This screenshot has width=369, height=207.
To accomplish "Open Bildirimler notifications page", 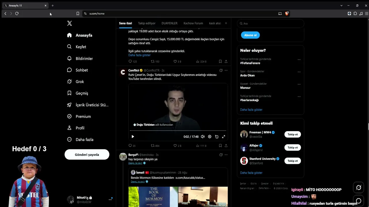I will pyautogui.click(x=80, y=58).
